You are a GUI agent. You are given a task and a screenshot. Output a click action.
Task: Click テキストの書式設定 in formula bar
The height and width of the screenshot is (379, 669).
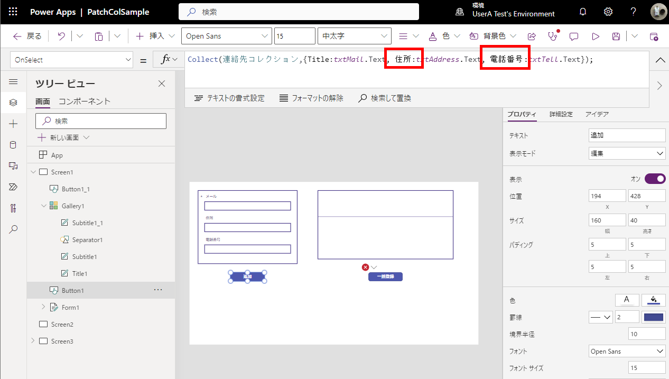pos(229,98)
